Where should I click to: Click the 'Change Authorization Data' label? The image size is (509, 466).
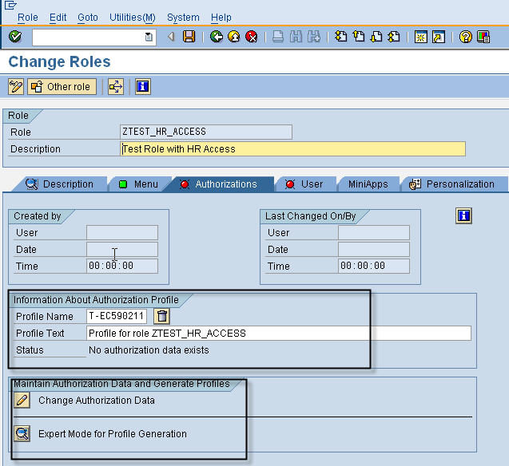pyautogui.click(x=97, y=401)
